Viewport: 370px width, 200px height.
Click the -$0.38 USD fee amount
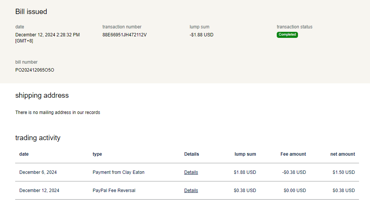tap(294, 172)
